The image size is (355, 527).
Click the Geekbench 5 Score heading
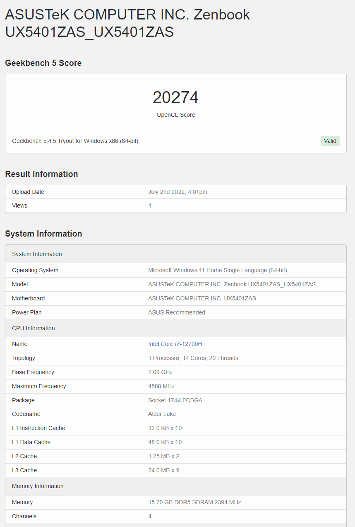point(43,63)
